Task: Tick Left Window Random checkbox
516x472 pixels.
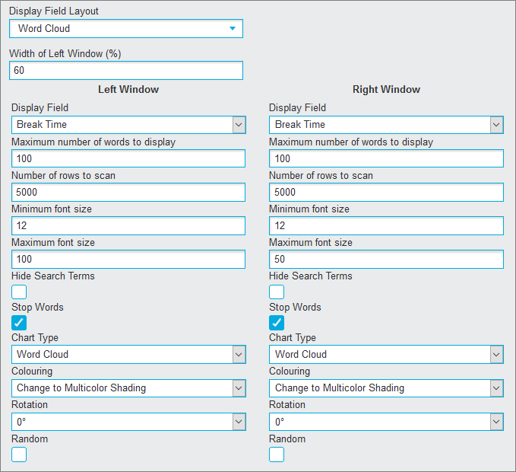Action: tap(19, 454)
